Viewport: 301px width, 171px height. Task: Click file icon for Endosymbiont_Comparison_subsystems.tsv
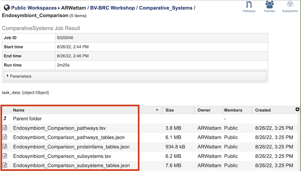5,156
